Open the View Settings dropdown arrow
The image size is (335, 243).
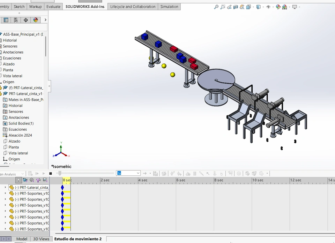click(299, 7)
